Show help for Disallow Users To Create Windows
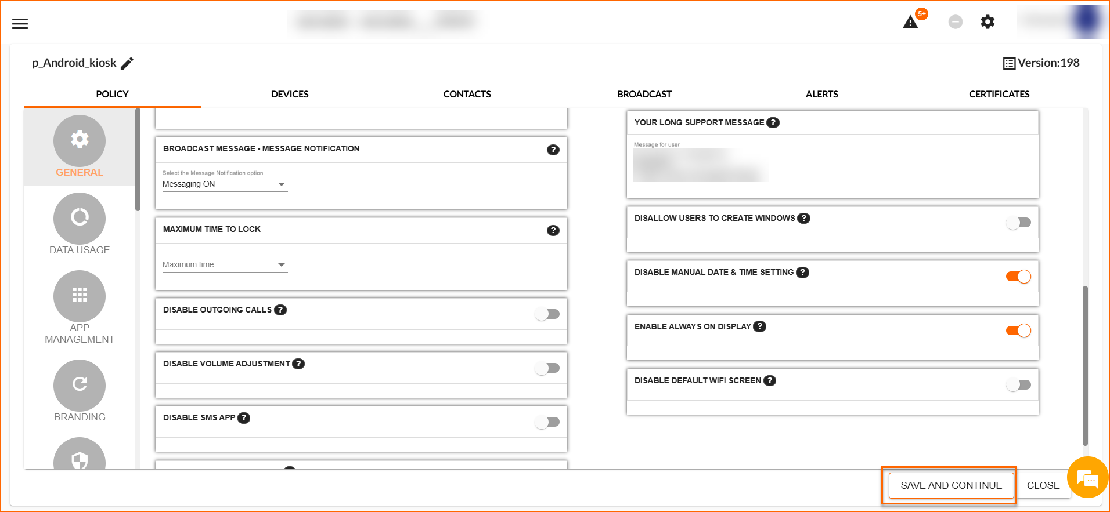The width and height of the screenshot is (1110, 512). [803, 218]
